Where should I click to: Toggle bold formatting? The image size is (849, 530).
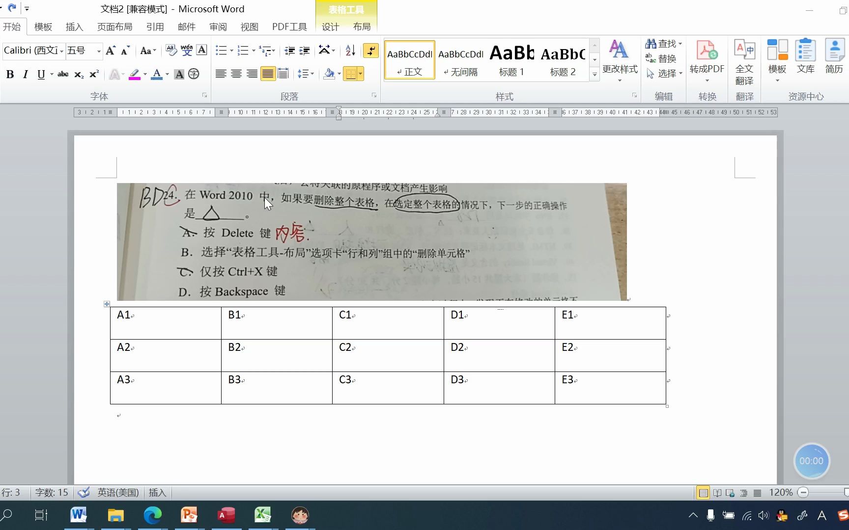pos(10,74)
